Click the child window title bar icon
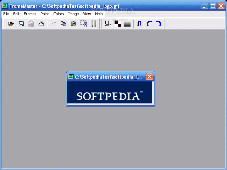The width and height of the screenshot is (227, 170). pos(71,76)
